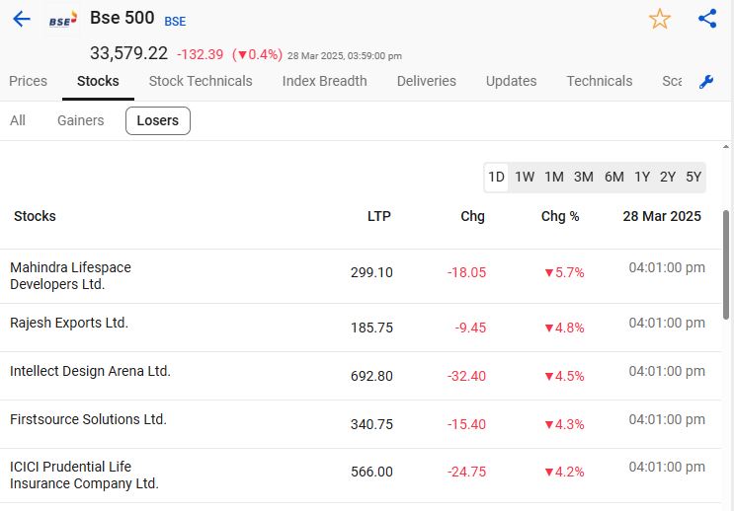Screen dimensions: 734x511
Task: Click the vertical scrollbar
Action: tap(728, 263)
